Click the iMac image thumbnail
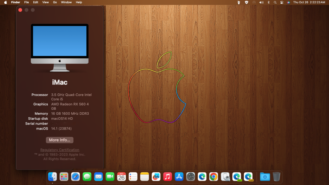 pyautogui.click(x=60, y=48)
